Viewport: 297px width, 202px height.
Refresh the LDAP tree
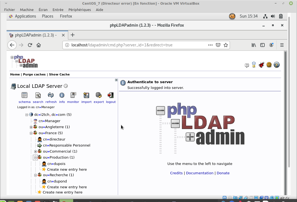(51, 95)
